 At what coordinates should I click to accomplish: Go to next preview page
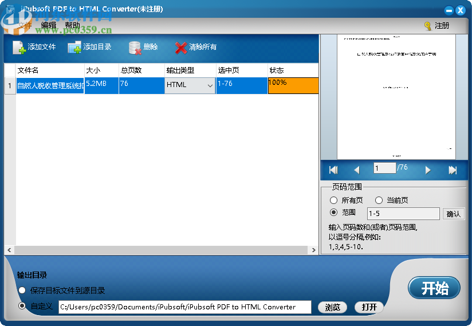428,170
